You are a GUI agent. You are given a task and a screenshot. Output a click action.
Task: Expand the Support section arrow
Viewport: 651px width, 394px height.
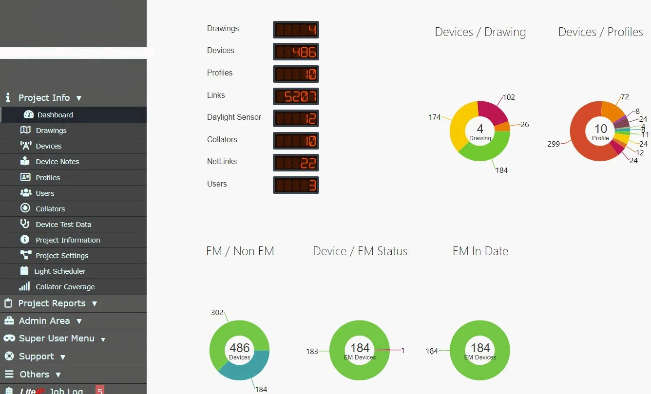point(63,357)
